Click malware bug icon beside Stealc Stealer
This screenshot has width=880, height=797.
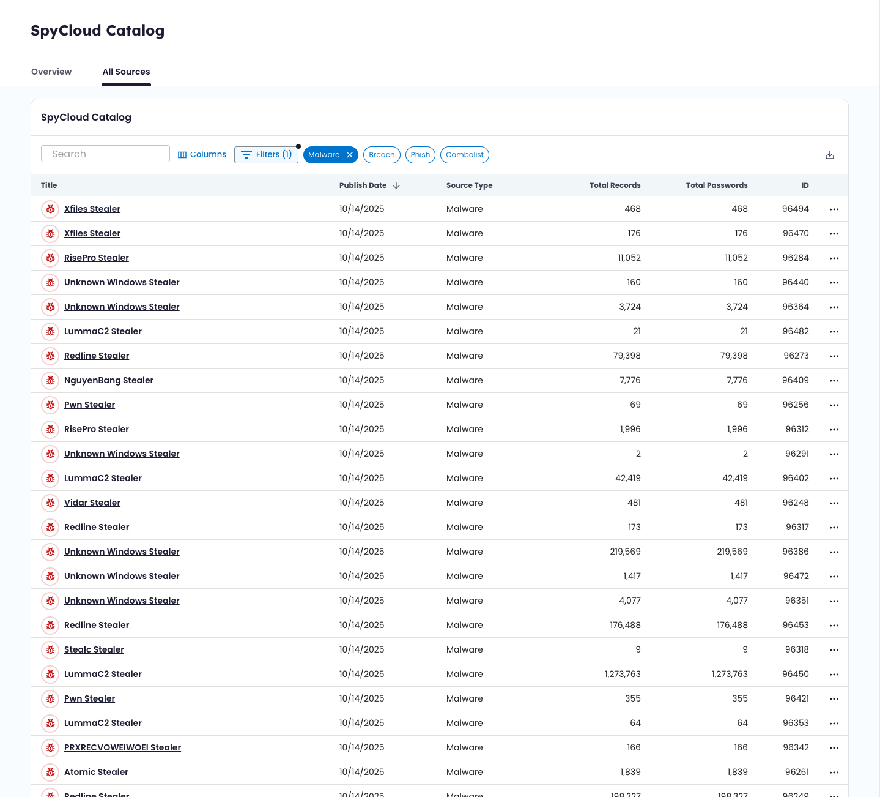click(x=50, y=650)
